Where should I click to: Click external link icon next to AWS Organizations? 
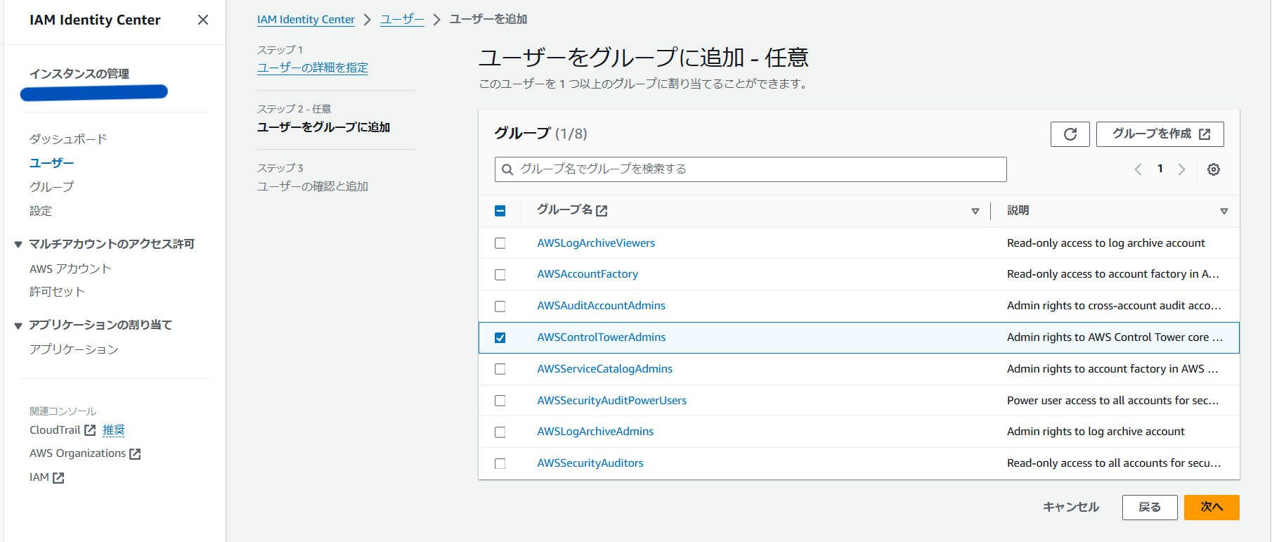pyautogui.click(x=135, y=454)
